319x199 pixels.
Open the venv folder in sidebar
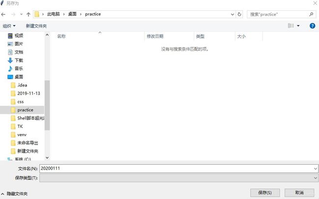point(22,135)
